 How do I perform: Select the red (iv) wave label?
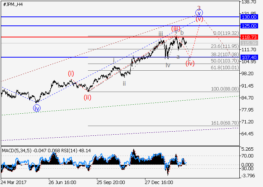coord(190,63)
